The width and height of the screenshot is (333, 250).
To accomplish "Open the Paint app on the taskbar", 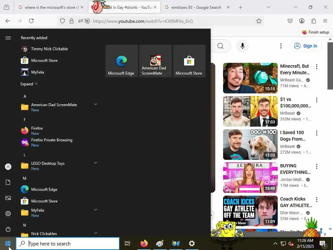I will coord(160,243).
